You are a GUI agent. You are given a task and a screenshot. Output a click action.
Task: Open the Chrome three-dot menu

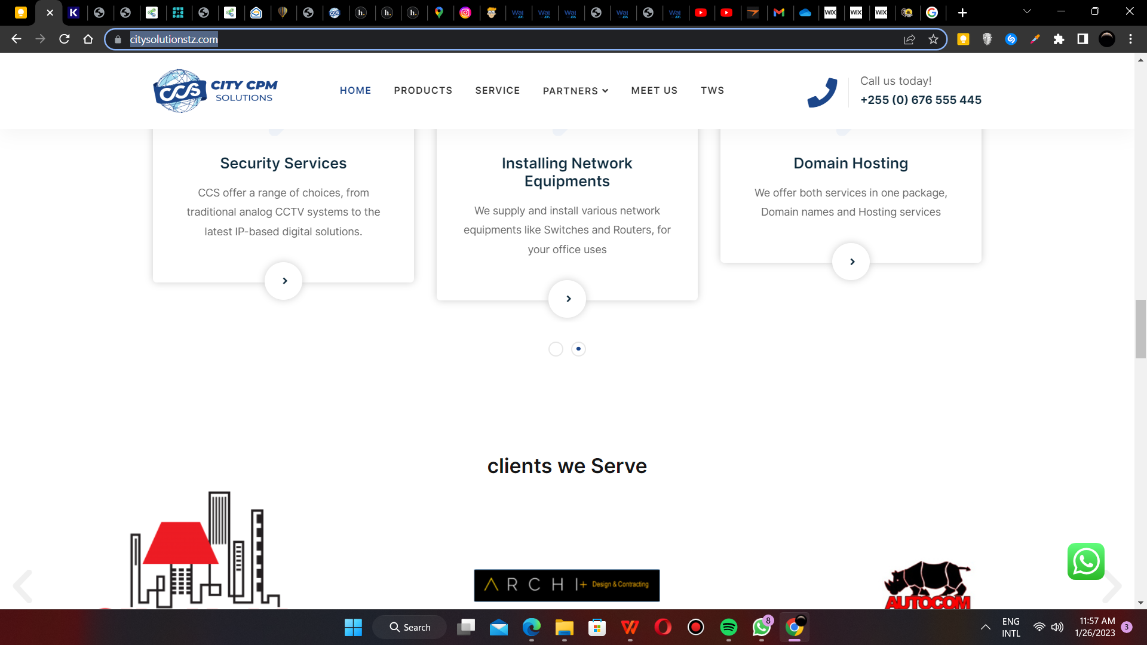[x=1130, y=39]
